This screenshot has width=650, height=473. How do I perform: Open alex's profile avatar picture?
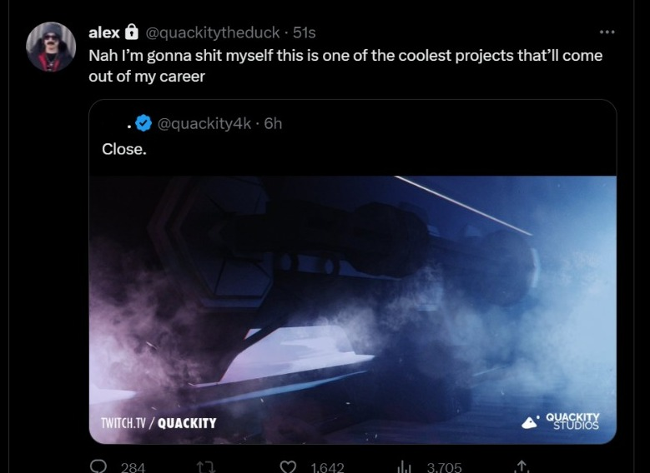click(x=51, y=47)
